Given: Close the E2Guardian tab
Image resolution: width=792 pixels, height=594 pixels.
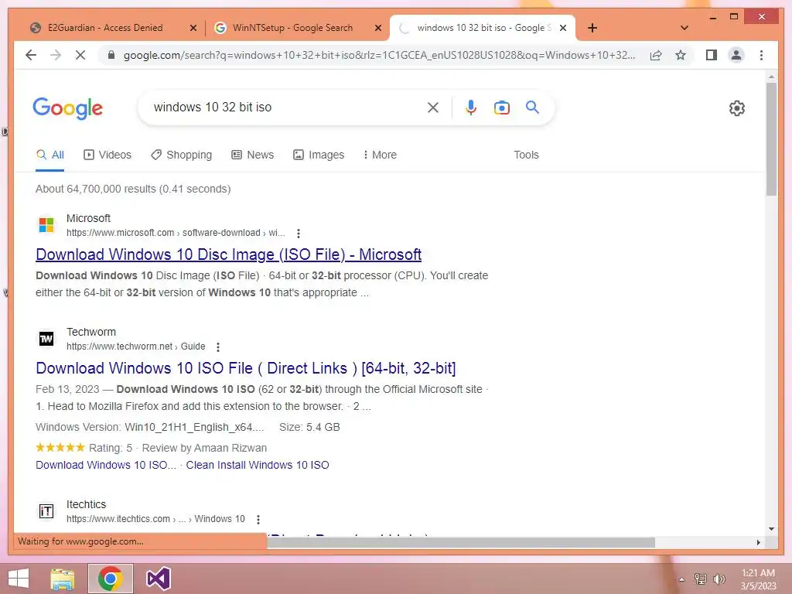Looking at the screenshot, I should [x=193, y=29].
